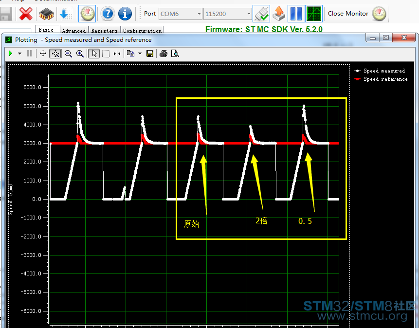The width and height of the screenshot is (419, 328).
Task: Toggle the green plot graph icon
Action: click(x=314, y=14)
